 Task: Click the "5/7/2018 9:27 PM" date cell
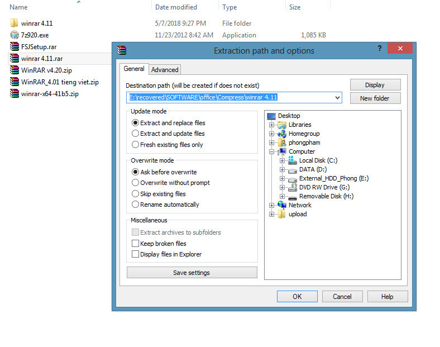click(x=180, y=23)
